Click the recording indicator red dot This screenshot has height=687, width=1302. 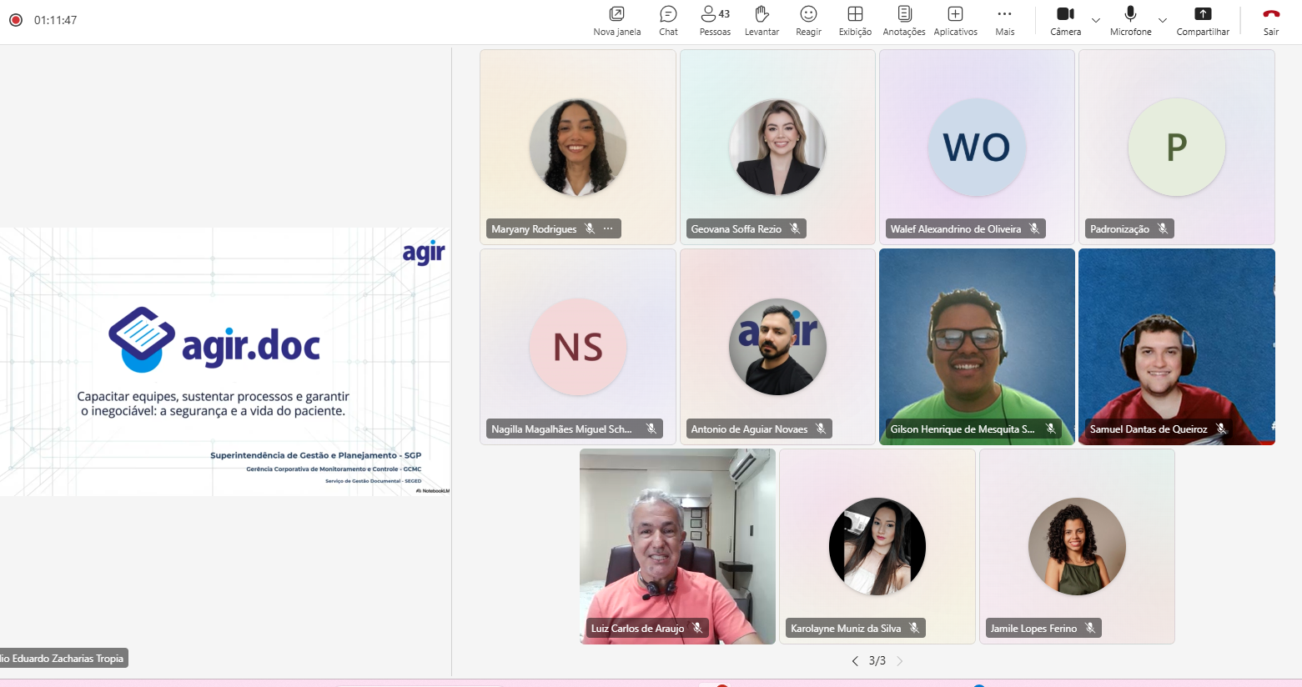point(15,20)
